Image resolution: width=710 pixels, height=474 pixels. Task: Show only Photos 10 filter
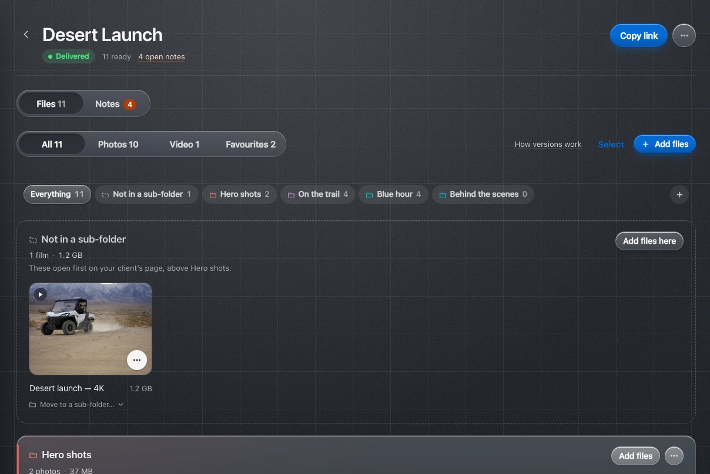(118, 144)
